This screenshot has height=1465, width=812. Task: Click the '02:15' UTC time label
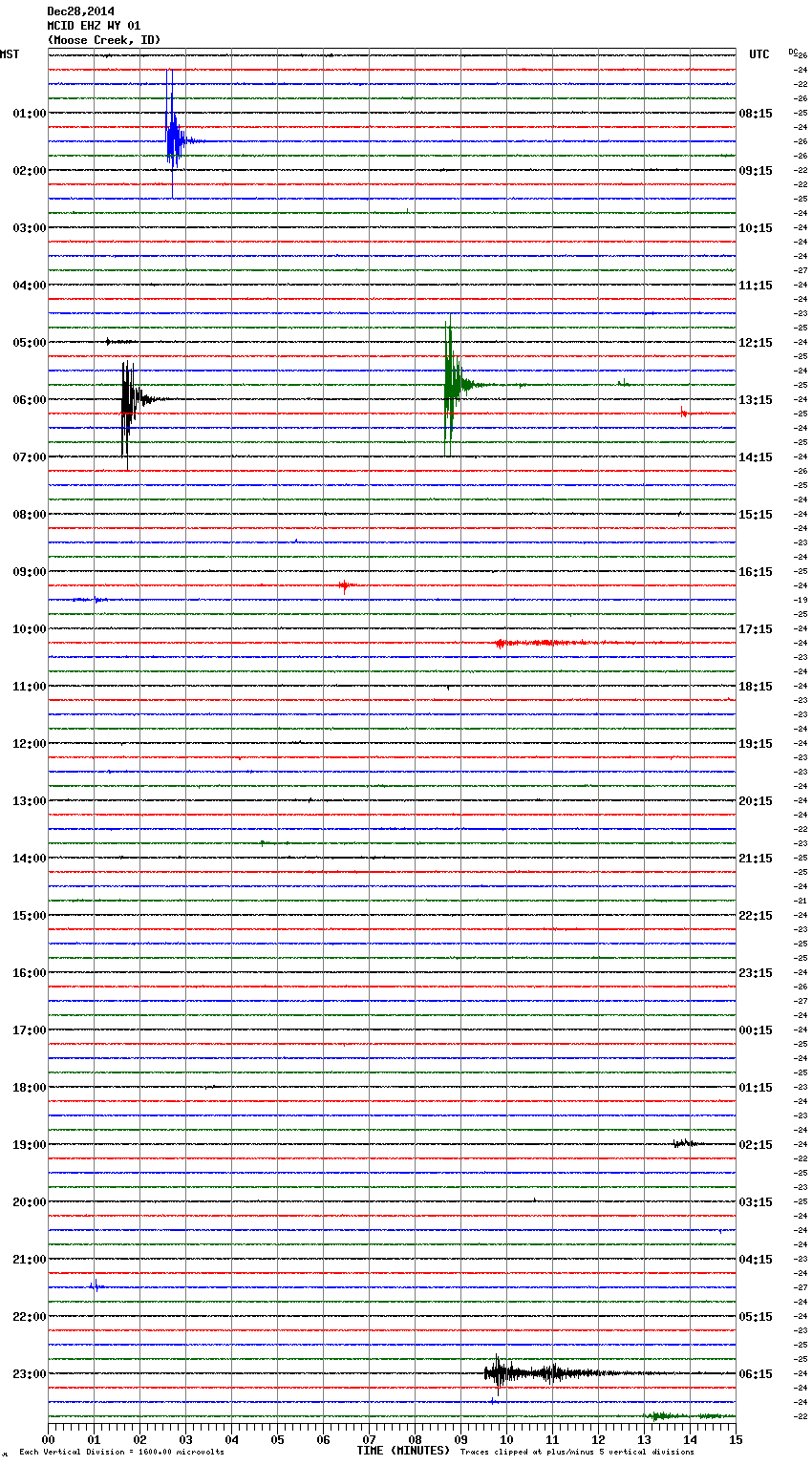(x=756, y=1144)
